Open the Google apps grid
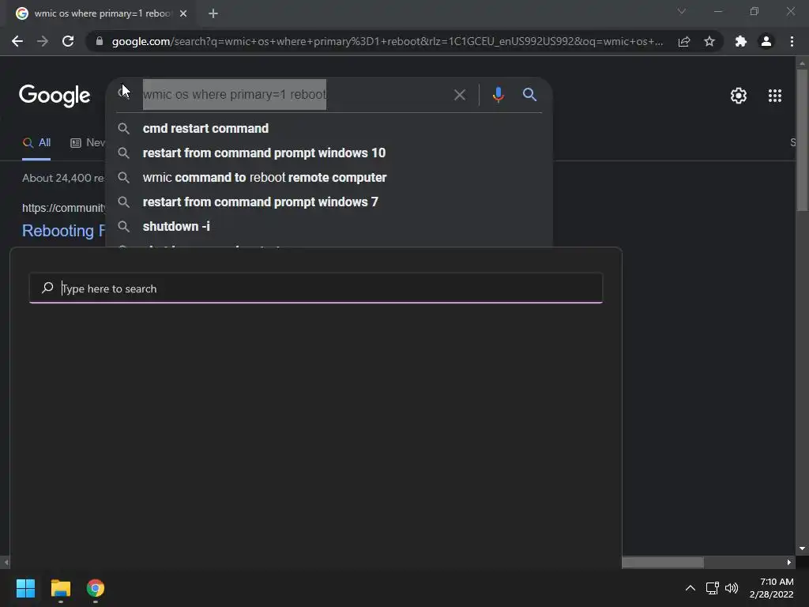The image size is (809, 607). point(775,96)
